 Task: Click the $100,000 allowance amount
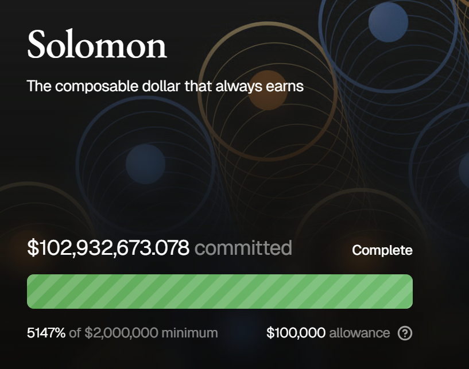coord(296,332)
